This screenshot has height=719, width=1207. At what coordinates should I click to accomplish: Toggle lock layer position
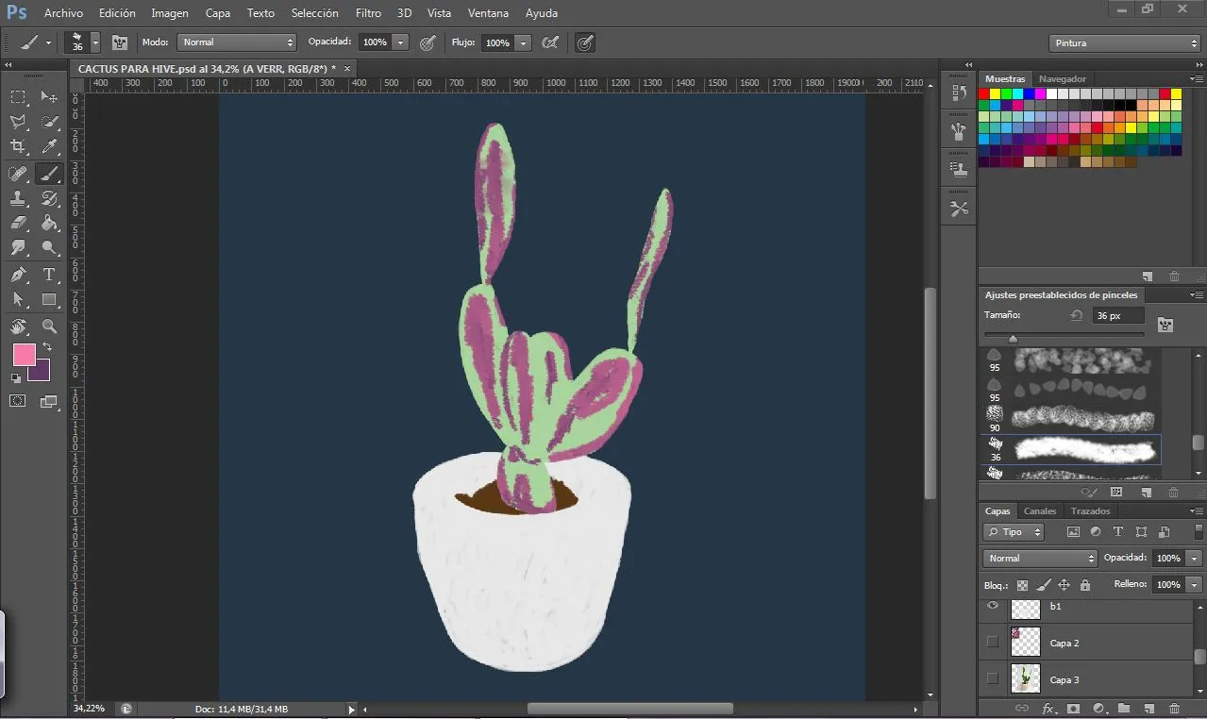[x=1065, y=585]
